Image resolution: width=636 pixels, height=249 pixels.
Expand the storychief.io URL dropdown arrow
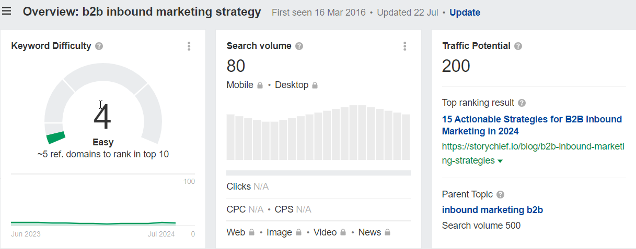[500, 161]
